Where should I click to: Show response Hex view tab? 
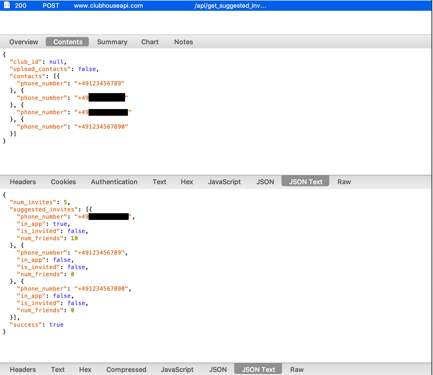pos(85,370)
